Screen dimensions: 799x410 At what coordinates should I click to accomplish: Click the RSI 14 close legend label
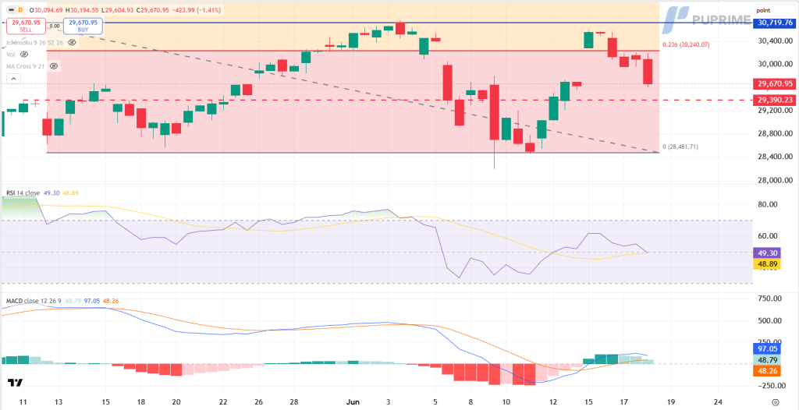(x=23, y=193)
